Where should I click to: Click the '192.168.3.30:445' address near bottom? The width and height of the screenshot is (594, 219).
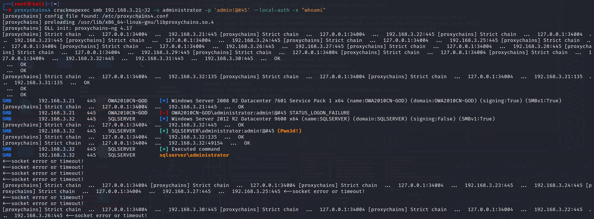coord(192,210)
